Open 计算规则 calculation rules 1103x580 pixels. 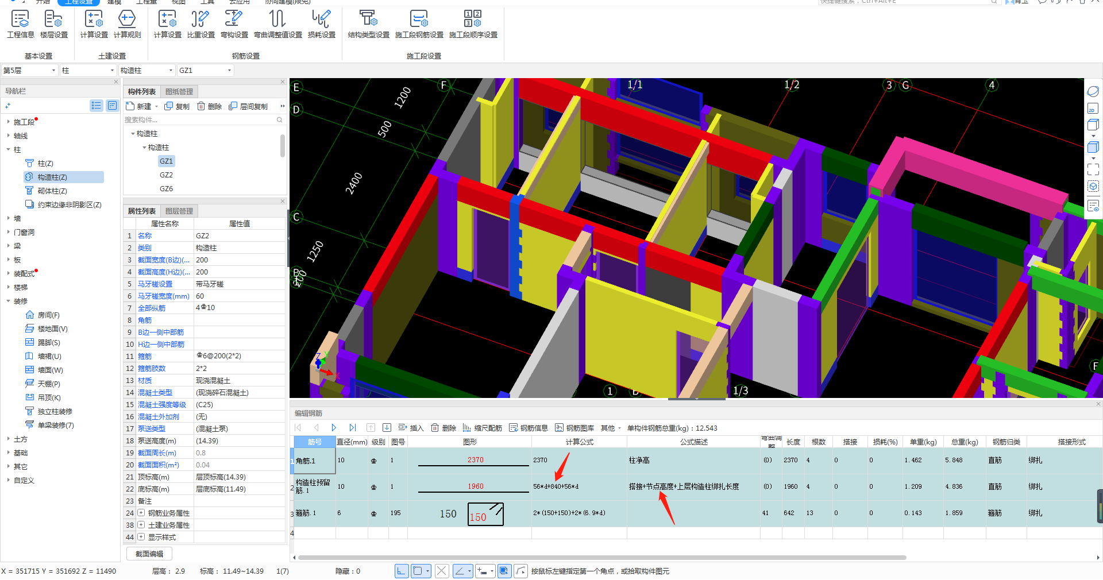point(128,24)
